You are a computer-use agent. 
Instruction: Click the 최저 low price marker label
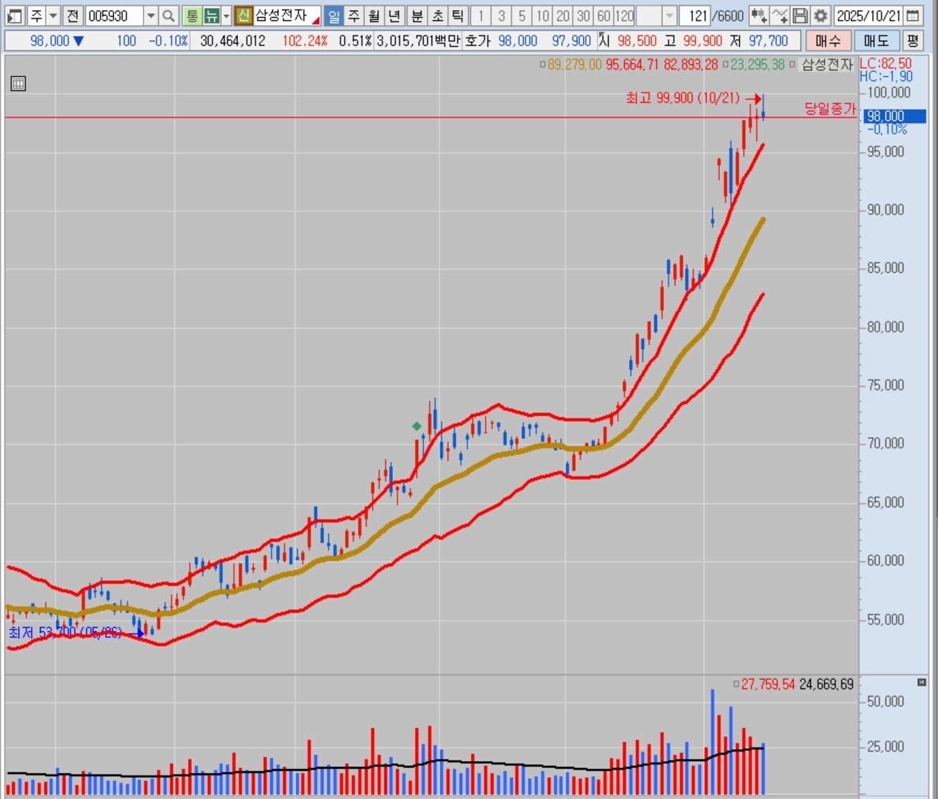(76, 633)
